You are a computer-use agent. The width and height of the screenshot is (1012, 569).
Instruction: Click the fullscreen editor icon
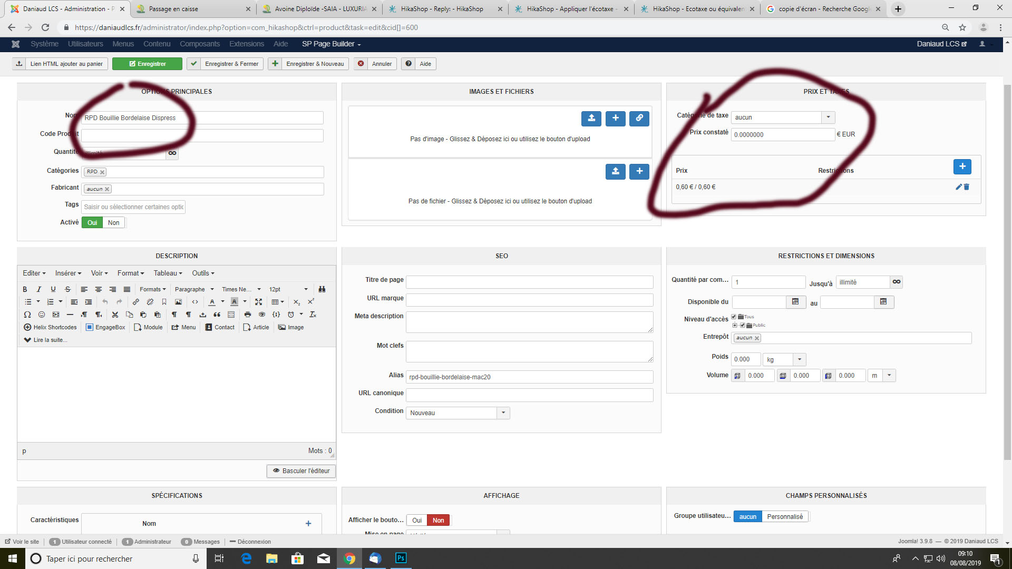258,302
